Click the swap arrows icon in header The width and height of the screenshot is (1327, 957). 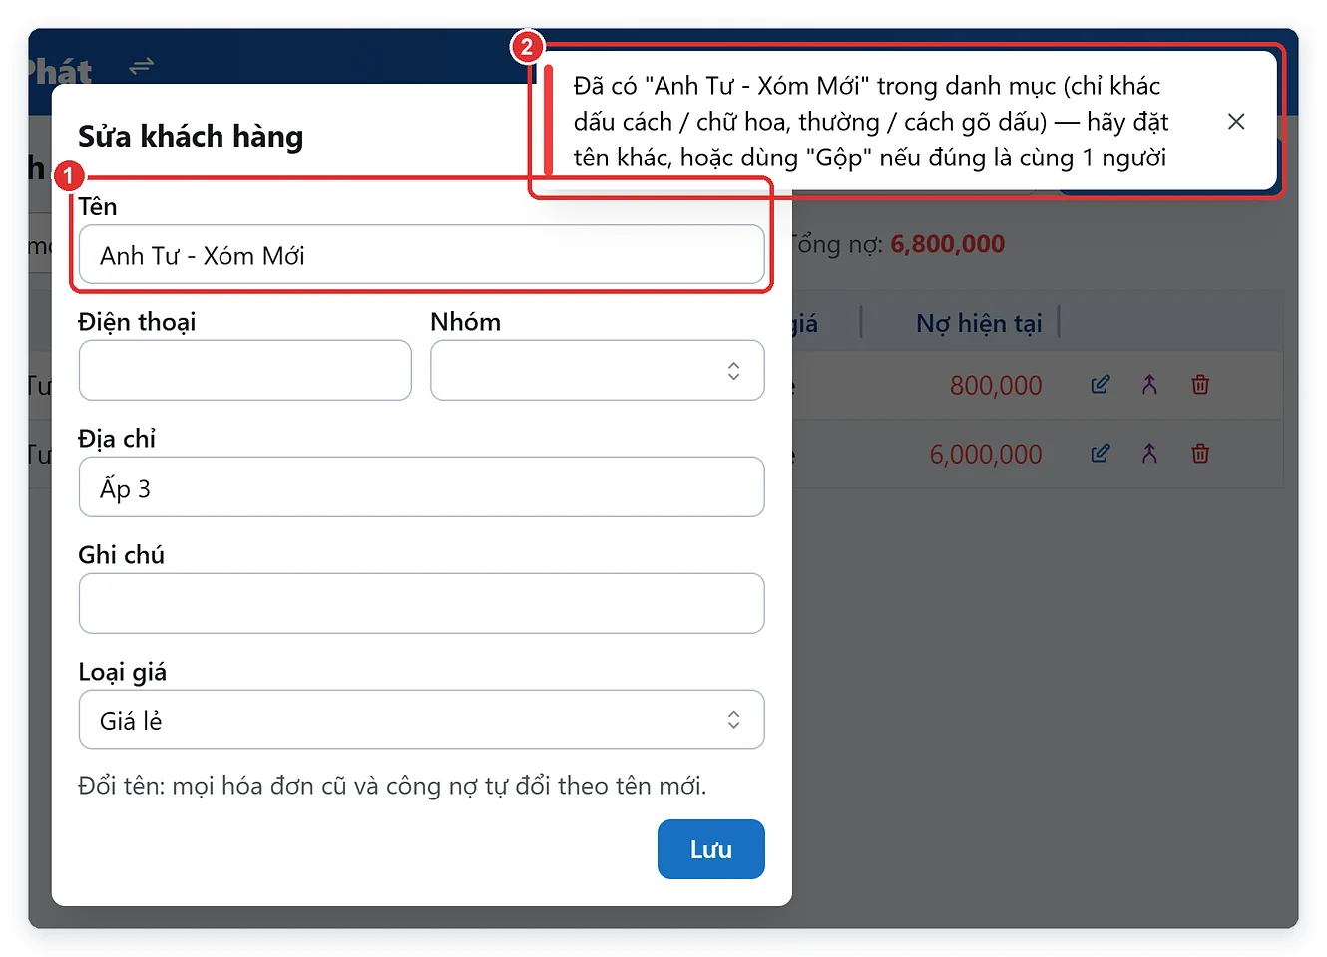[x=142, y=66]
